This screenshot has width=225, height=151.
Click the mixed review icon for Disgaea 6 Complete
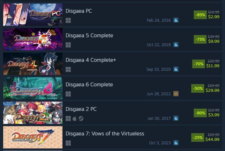176,94
